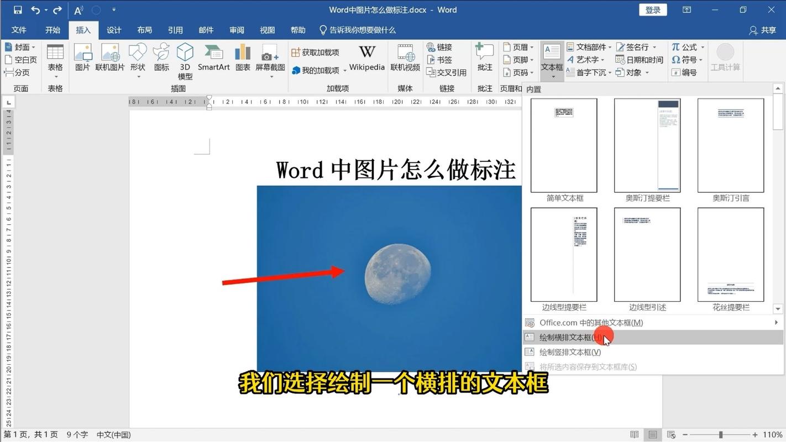Open the 文件 File tab
The width and height of the screenshot is (786, 442).
click(x=19, y=30)
